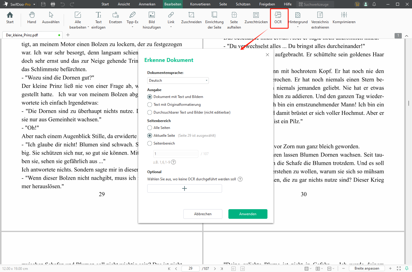Image resolution: width=412 pixels, height=272 pixels.
Task: Click the green pin icon in status bar
Action: pos(407,268)
